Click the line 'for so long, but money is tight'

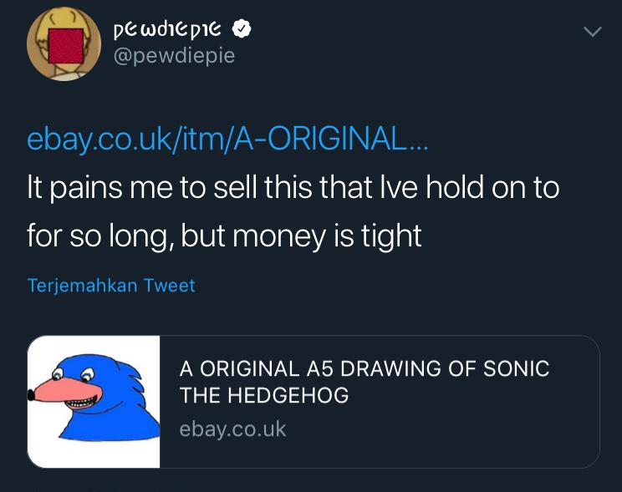(224, 236)
